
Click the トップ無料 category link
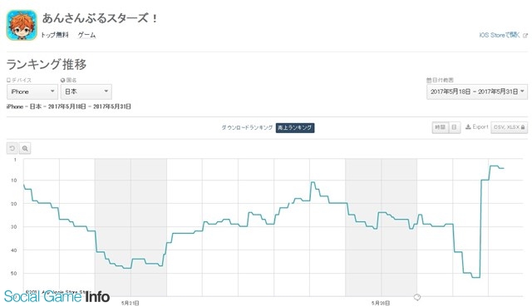55,35
